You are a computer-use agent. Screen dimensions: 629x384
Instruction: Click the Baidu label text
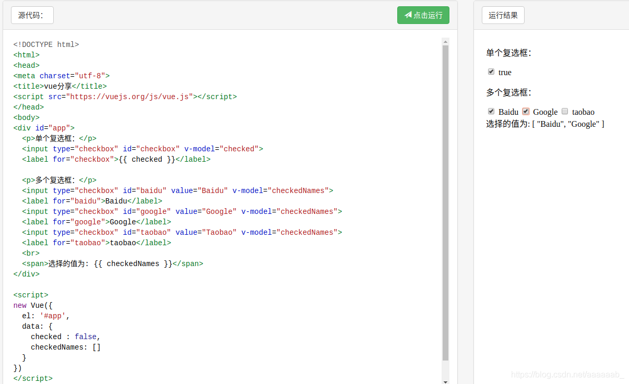tap(508, 112)
